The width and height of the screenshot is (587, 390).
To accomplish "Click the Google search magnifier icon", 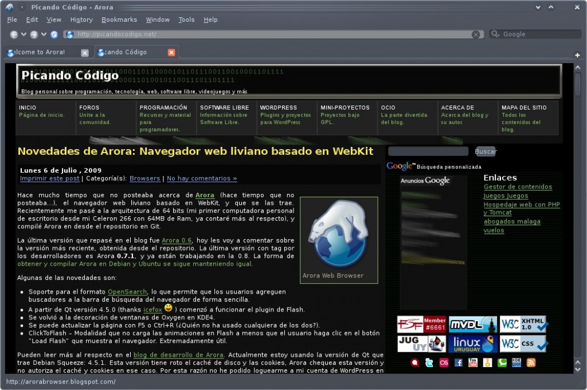I will (x=494, y=34).
